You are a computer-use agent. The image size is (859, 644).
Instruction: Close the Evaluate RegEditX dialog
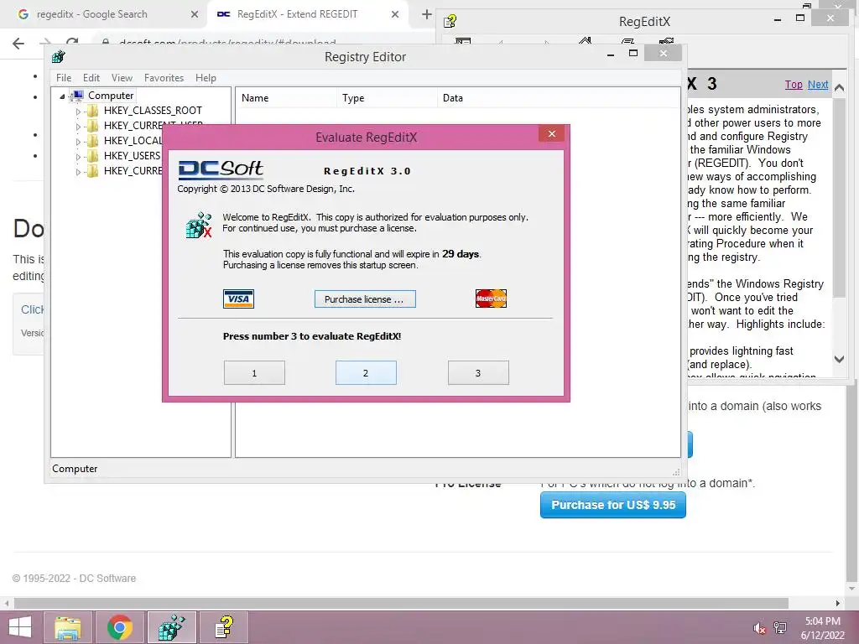(x=552, y=133)
